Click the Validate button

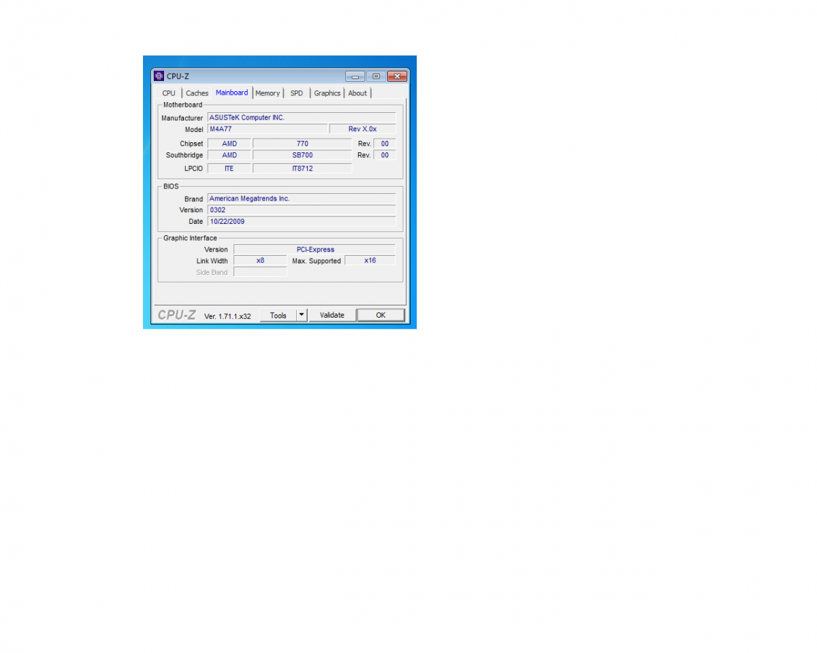tap(332, 316)
